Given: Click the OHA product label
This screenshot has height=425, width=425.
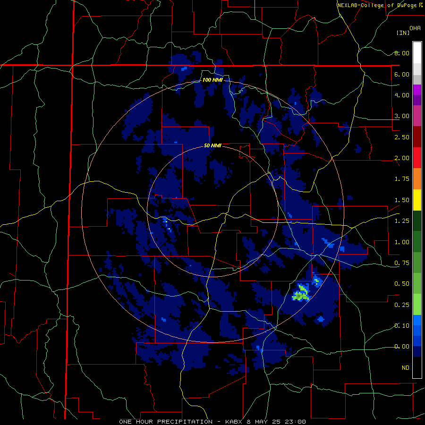Looking at the screenshot, I should click(415, 28).
